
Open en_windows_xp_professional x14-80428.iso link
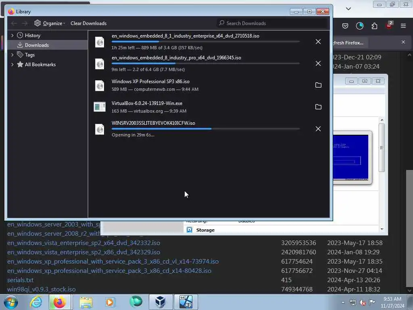pos(109,271)
